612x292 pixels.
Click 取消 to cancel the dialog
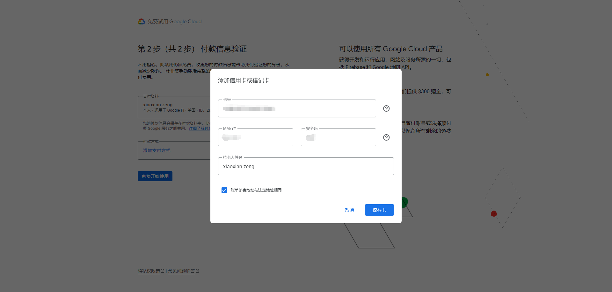350,210
